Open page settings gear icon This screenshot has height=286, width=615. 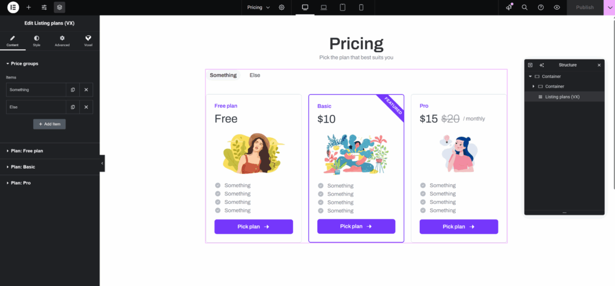point(282,7)
